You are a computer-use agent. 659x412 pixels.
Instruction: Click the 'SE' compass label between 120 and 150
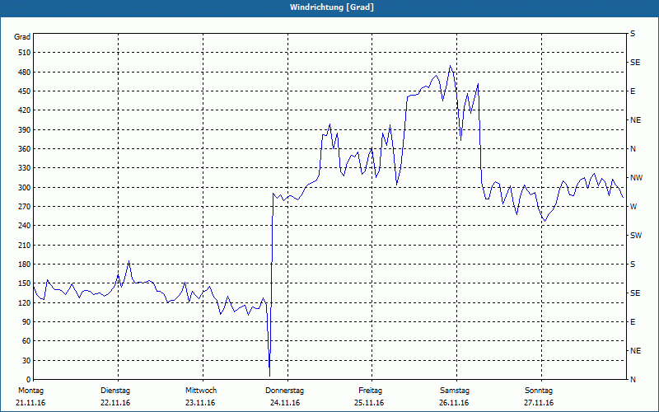(635, 293)
